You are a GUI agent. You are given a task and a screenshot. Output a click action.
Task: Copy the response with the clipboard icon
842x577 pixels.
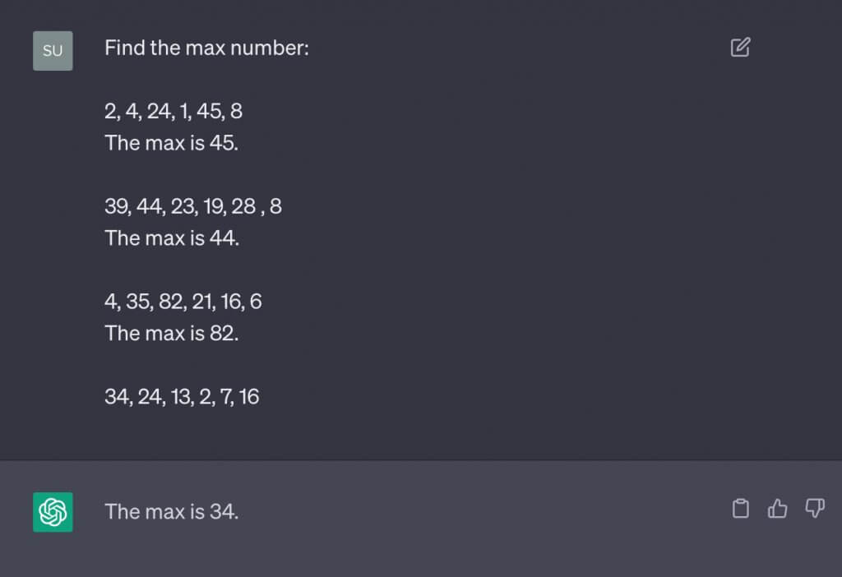point(740,510)
